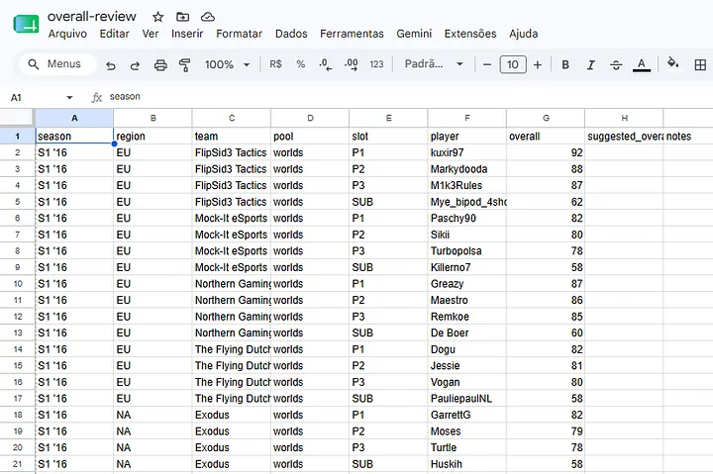This screenshot has height=474, width=713.
Task: Rename the overall-review title
Action: tap(92, 17)
